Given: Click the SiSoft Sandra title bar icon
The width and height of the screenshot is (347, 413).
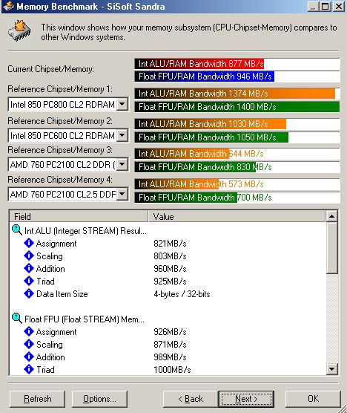Looking at the screenshot, I should pyautogui.click(x=9, y=6).
